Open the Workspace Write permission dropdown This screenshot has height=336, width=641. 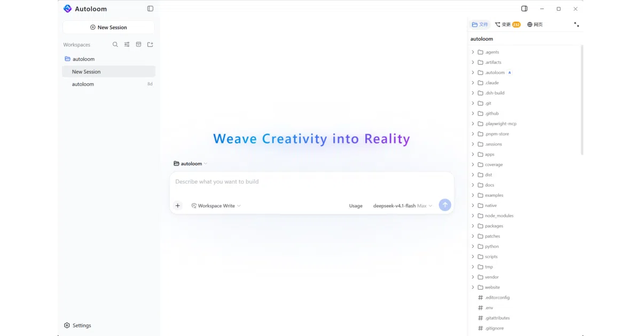coord(216,206)
